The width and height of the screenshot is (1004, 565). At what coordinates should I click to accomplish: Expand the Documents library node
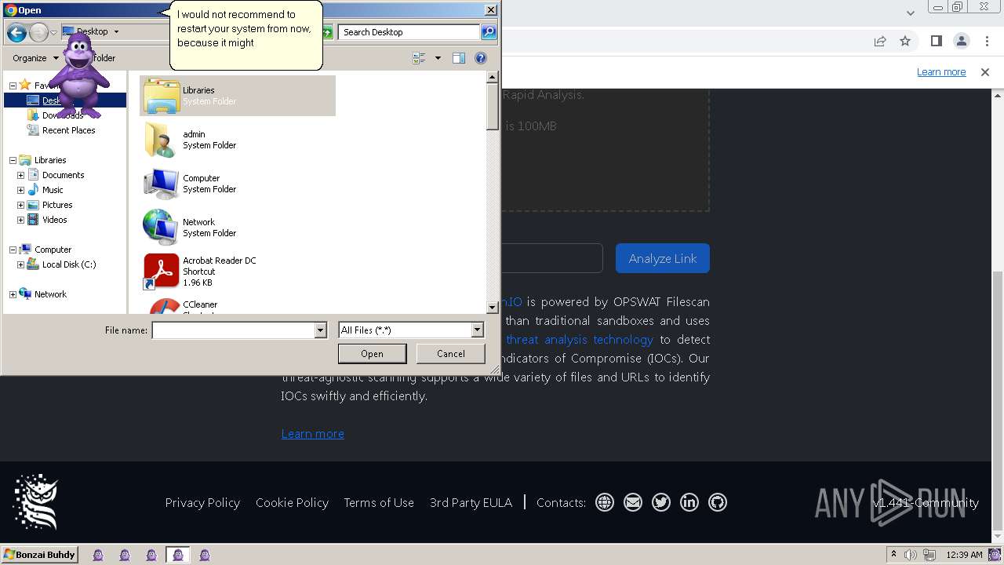pos(20,175)
